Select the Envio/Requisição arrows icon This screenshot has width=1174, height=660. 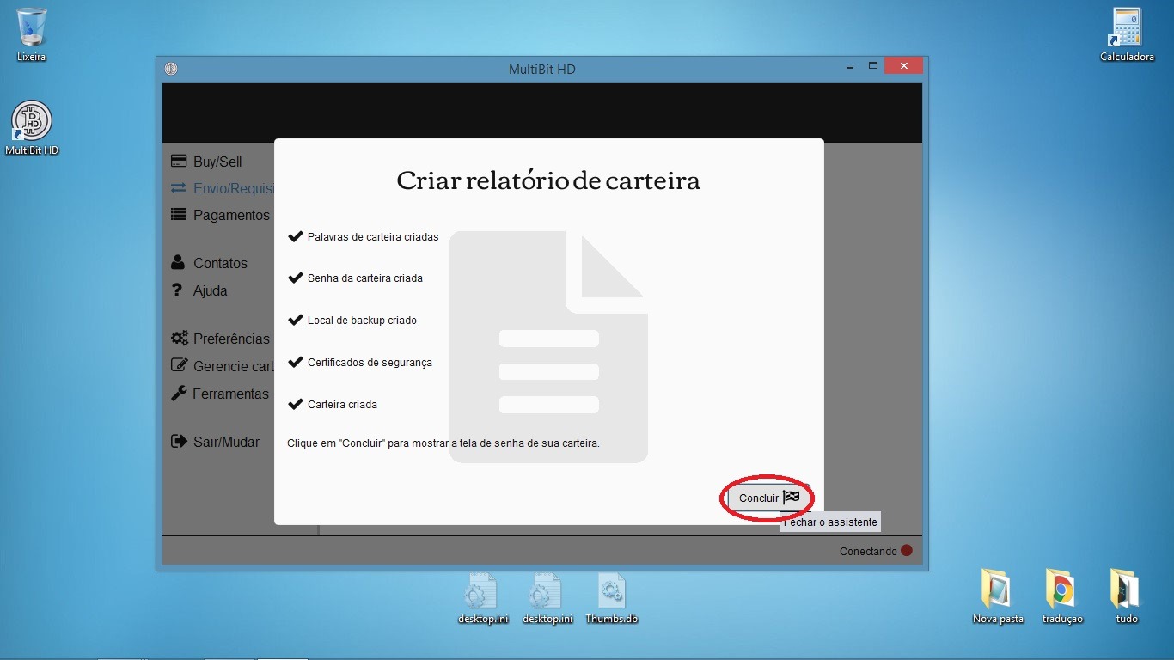tap(179, 188)
